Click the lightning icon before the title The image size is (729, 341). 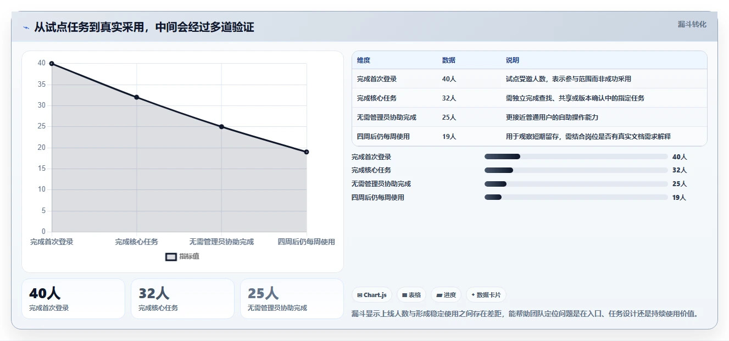[26, 27]
